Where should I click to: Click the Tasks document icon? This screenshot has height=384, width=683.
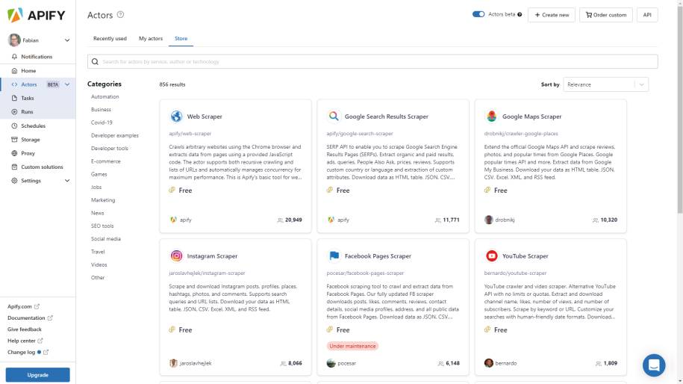14,98
